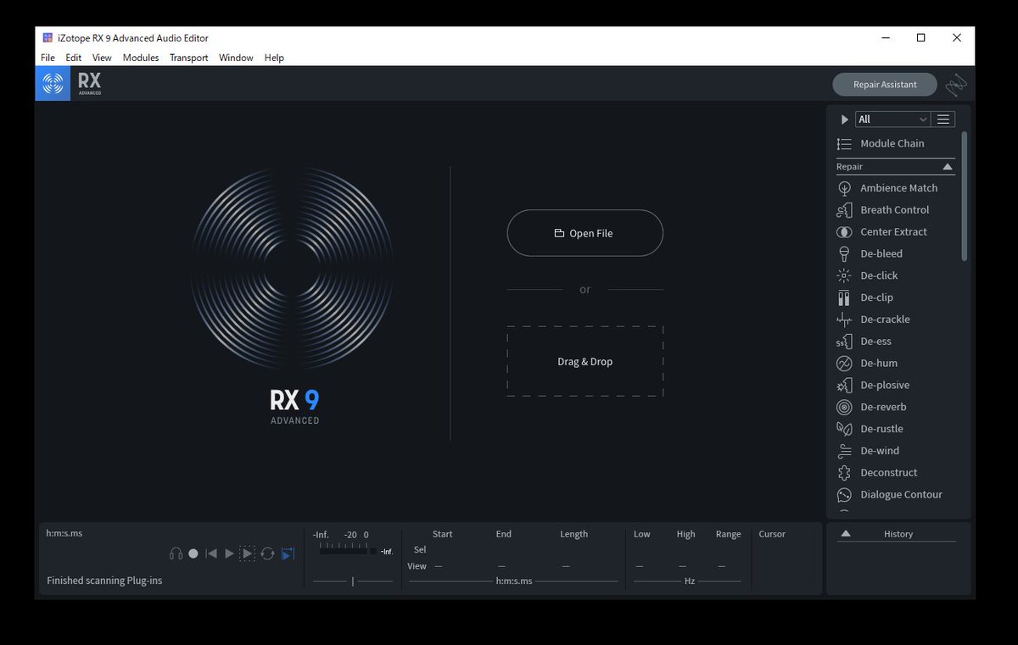Image resolution: width=1018 pixels, height=645 pixels.
Task: Click the Repair Assistant button
Action: (x=884, y=84)
